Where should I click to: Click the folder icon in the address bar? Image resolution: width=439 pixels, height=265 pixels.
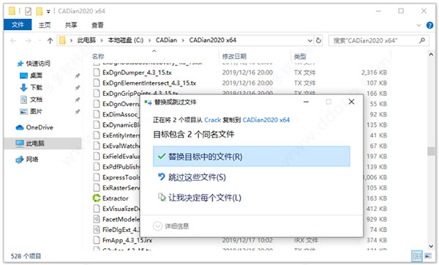[62, 40]
